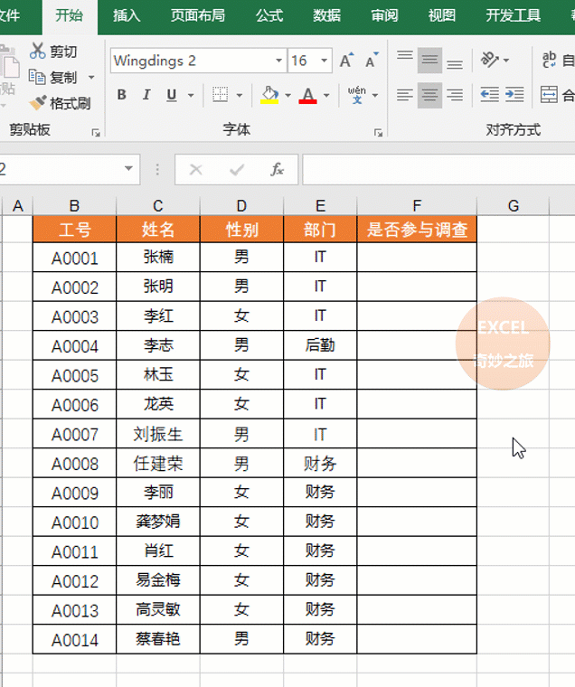Toggle Bold formatting
This screenshot has height=687, width=575.
pos(122,95)
